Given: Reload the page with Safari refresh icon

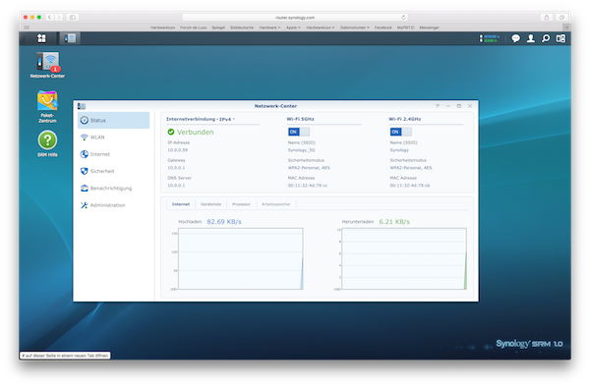Looking at the screenshot, I should click(x=403, y=18).
